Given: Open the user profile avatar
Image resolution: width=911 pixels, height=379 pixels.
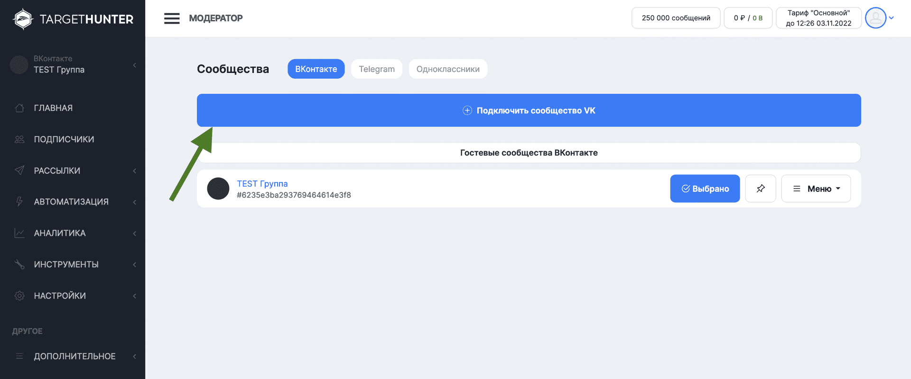Looking at the screenshot, I should pos(875,18).
